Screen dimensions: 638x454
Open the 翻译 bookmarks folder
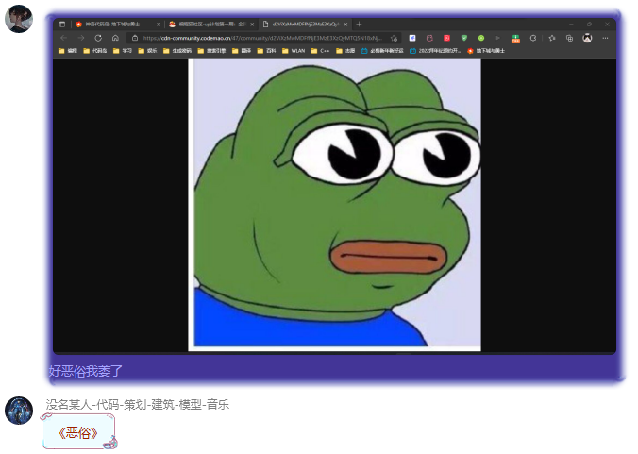[x=242, y=51]
